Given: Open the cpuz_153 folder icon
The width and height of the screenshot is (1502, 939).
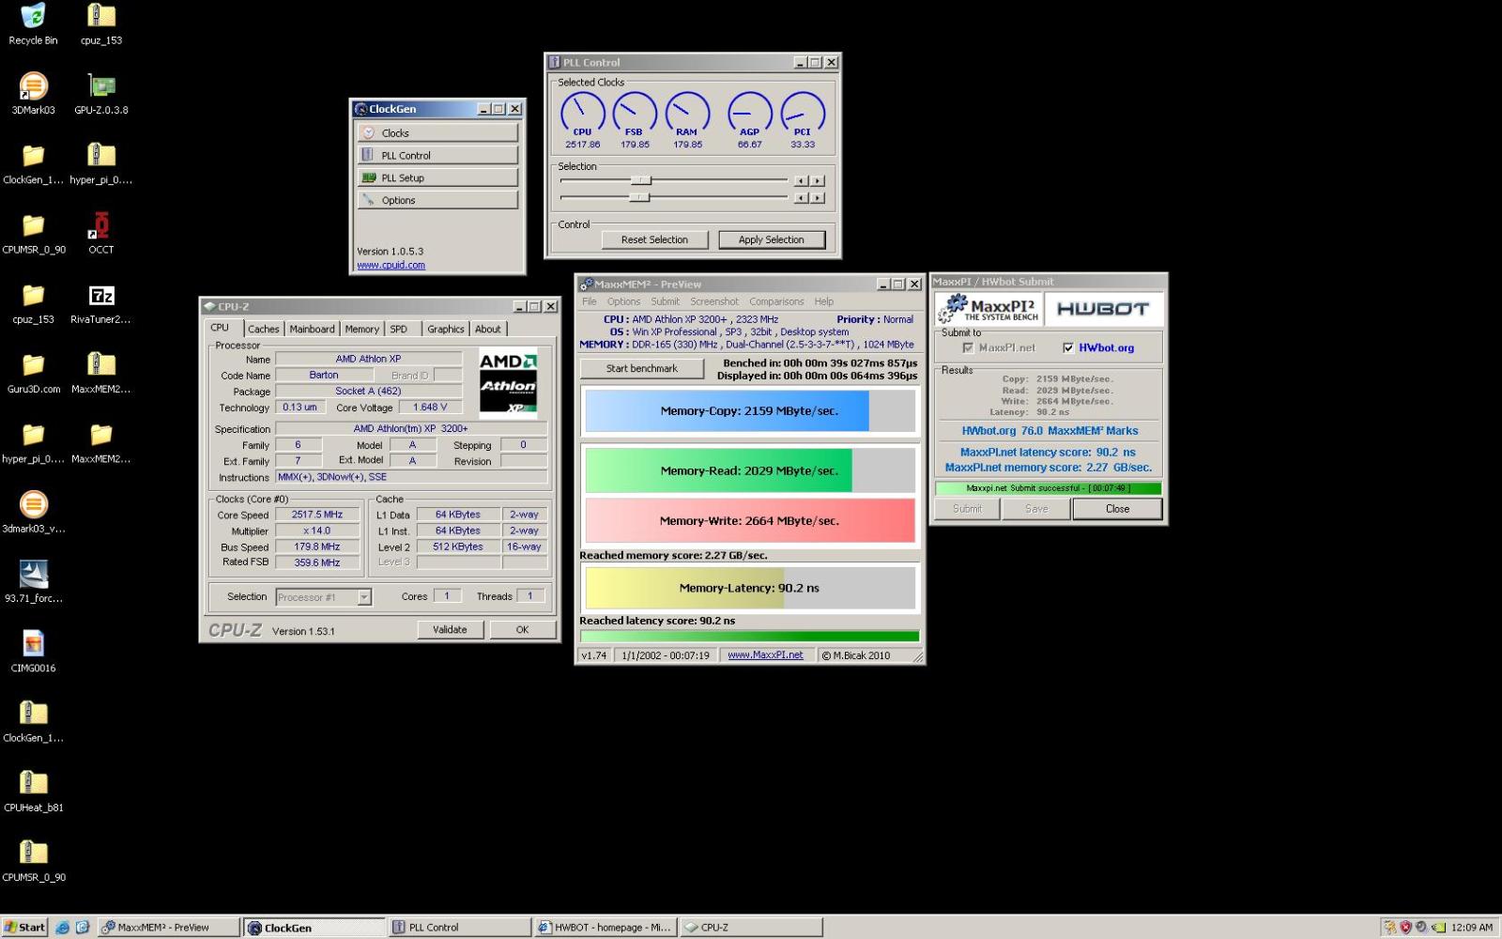Looking at the screenshot, I should coord(33,302).
